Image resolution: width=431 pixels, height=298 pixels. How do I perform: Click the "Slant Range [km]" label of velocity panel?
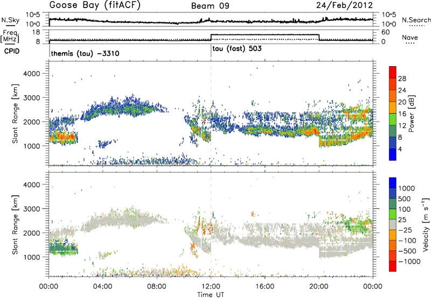point(15,224)
